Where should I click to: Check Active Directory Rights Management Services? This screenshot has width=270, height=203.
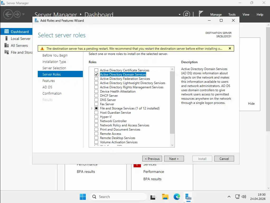(96, 87)
